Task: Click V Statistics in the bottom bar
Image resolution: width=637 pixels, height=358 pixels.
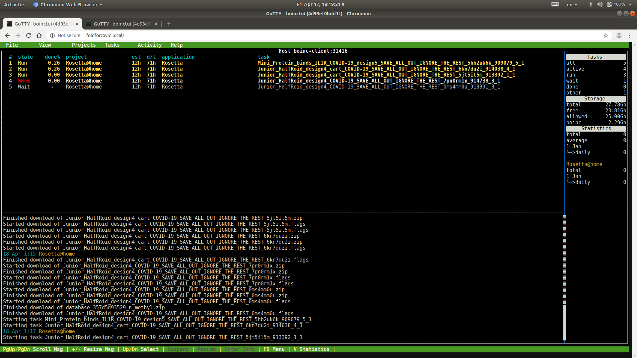Action: click(311, 349)
